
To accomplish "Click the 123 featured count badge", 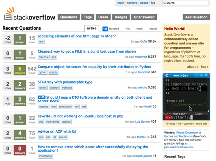I will [105, 29].
